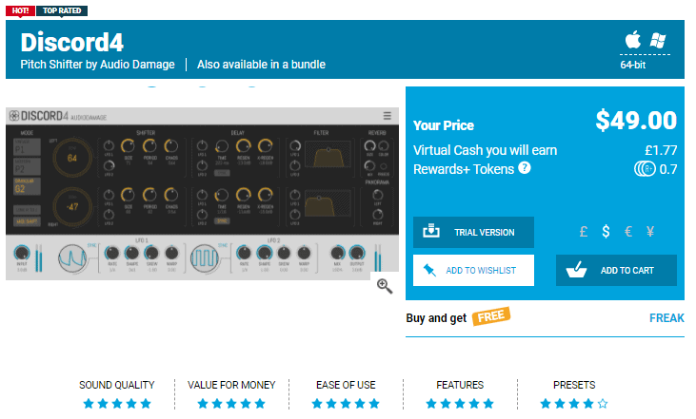Screen dimensions: 696x419
Task: Click the 'Rewards+ Tokens' label
Action: 464,169
